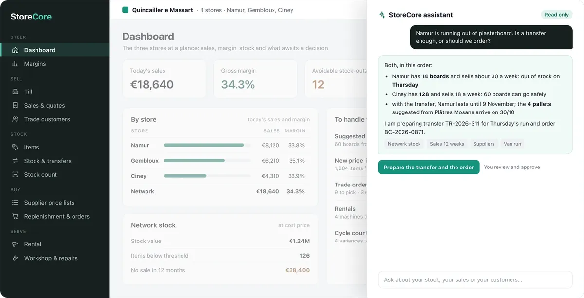
Task: Click the Avoidable stock-outs value 12
Action: (x=318, y=84)
